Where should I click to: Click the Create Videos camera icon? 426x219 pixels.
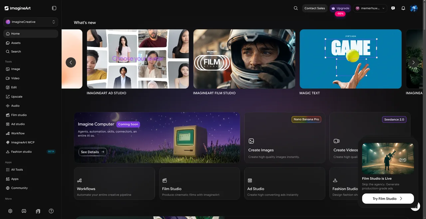coord(336,141)
